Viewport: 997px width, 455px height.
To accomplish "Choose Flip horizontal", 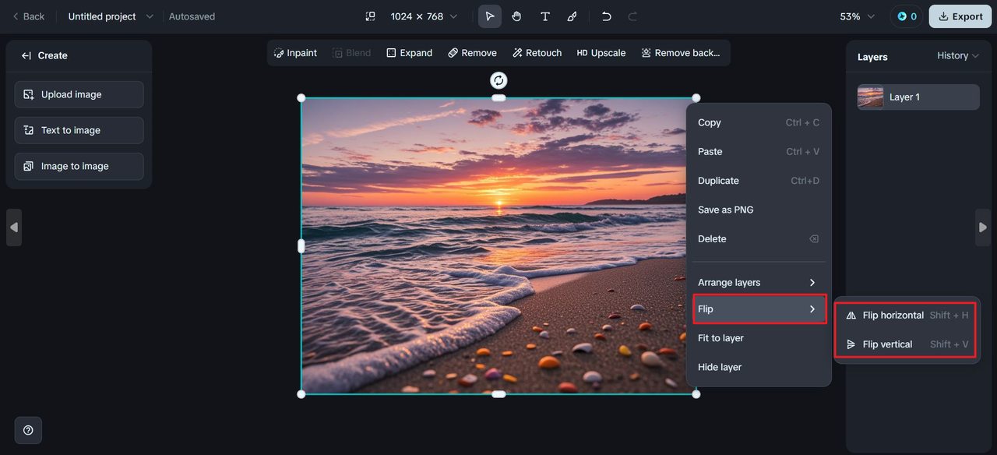I will [907, 316].
